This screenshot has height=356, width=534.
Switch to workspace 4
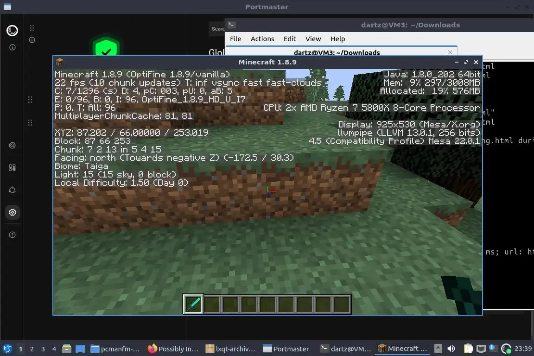tap(54, 349)
